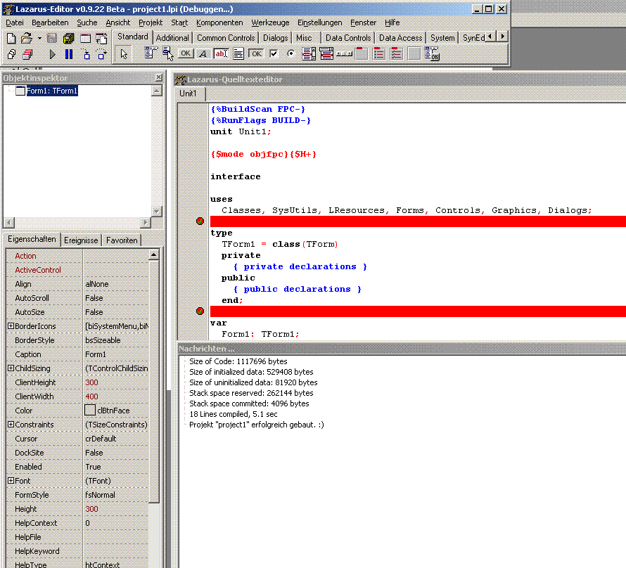Image resolution: width=626 pixels, height=568 pixels.
Task: Choose the TMainMenu component icon
Action: pos(151,53)
